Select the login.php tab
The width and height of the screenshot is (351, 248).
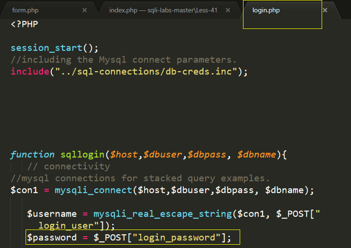tap(266, 10)
